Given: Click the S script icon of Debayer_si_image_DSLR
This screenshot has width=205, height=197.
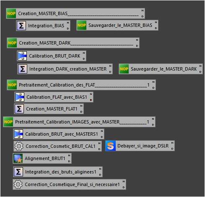Looking at the screenshot, I should pyautogui.click(x=111, y=146).
